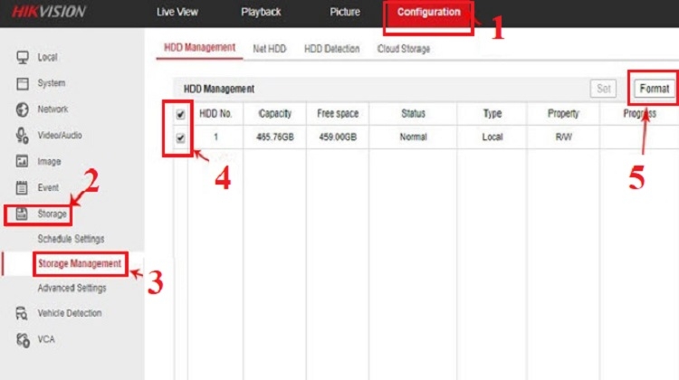This screenshot has height=380, width=679.
Task: Click the Vehicle Detection icon
Action: (22, 313)
